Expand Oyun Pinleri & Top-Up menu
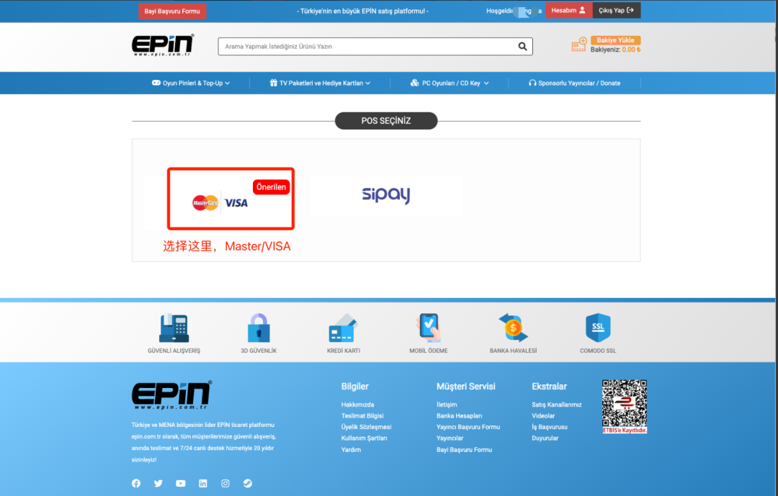778x496 pixels. point(191,83)
